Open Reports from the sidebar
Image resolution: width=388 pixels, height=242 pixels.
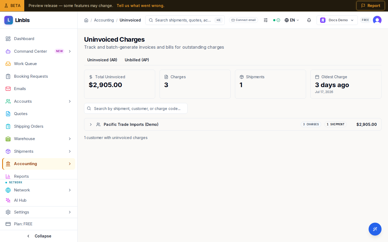(x=39, y=176)
